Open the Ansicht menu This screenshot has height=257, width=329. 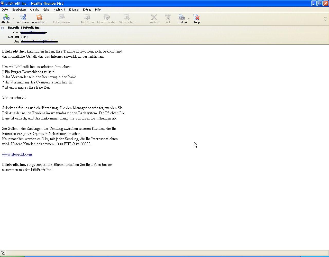(x=34, y=10)
